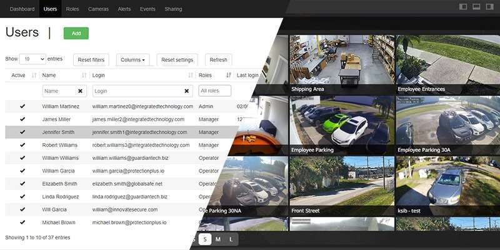The image size is (500, 250).
Task: Switch to the Roles tab
Action: [x=72, y=9]
